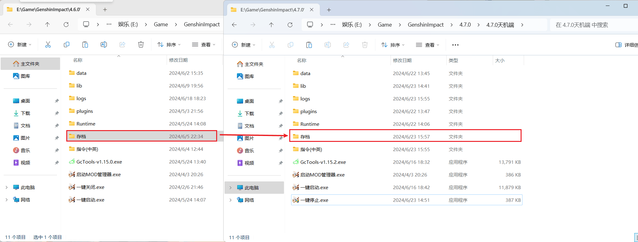Click the PC monitor icon in right address bar
This screenshot has width=638, height=242.
(310, 25)
